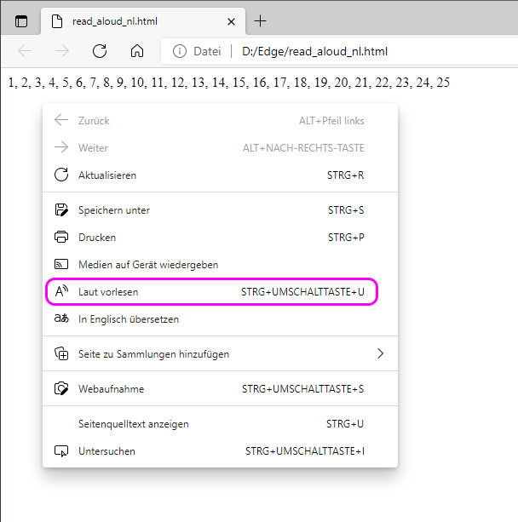Click the translate icon beside In Englisch

click(61, 318)
